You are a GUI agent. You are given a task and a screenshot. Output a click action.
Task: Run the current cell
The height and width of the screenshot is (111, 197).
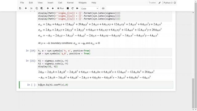click(61, 8)
